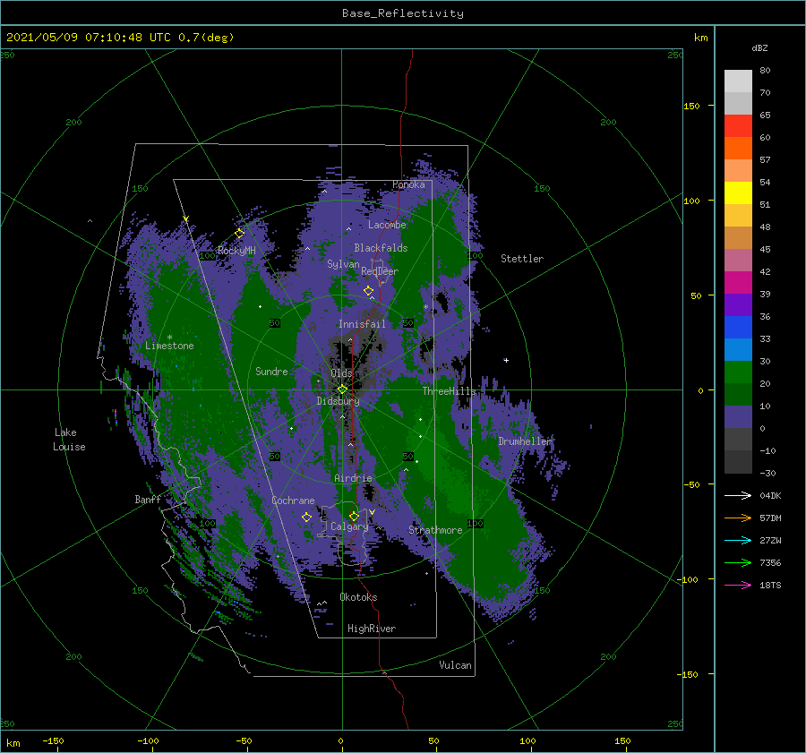Click the yellow radar-site diamond above Didsbury
This screenshot has height=753, width=806.
pos(342,389)
